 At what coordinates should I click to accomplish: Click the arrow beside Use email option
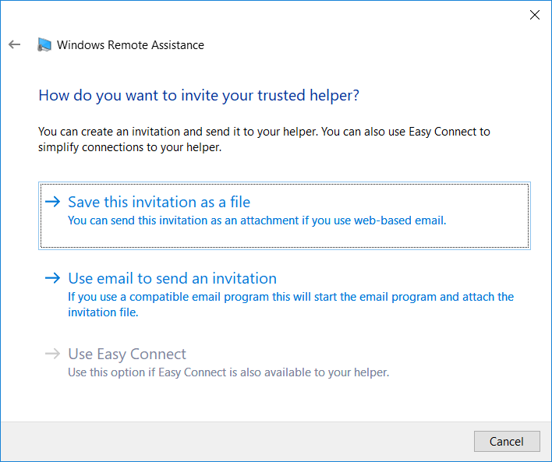[53, 278]
